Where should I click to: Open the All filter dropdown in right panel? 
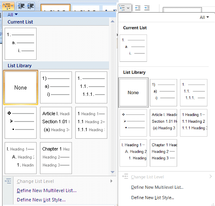(x=204, y=17)
